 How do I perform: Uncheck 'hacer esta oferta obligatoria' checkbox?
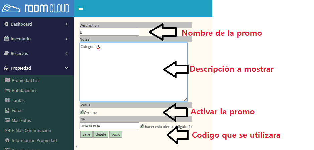coord(142,126)
